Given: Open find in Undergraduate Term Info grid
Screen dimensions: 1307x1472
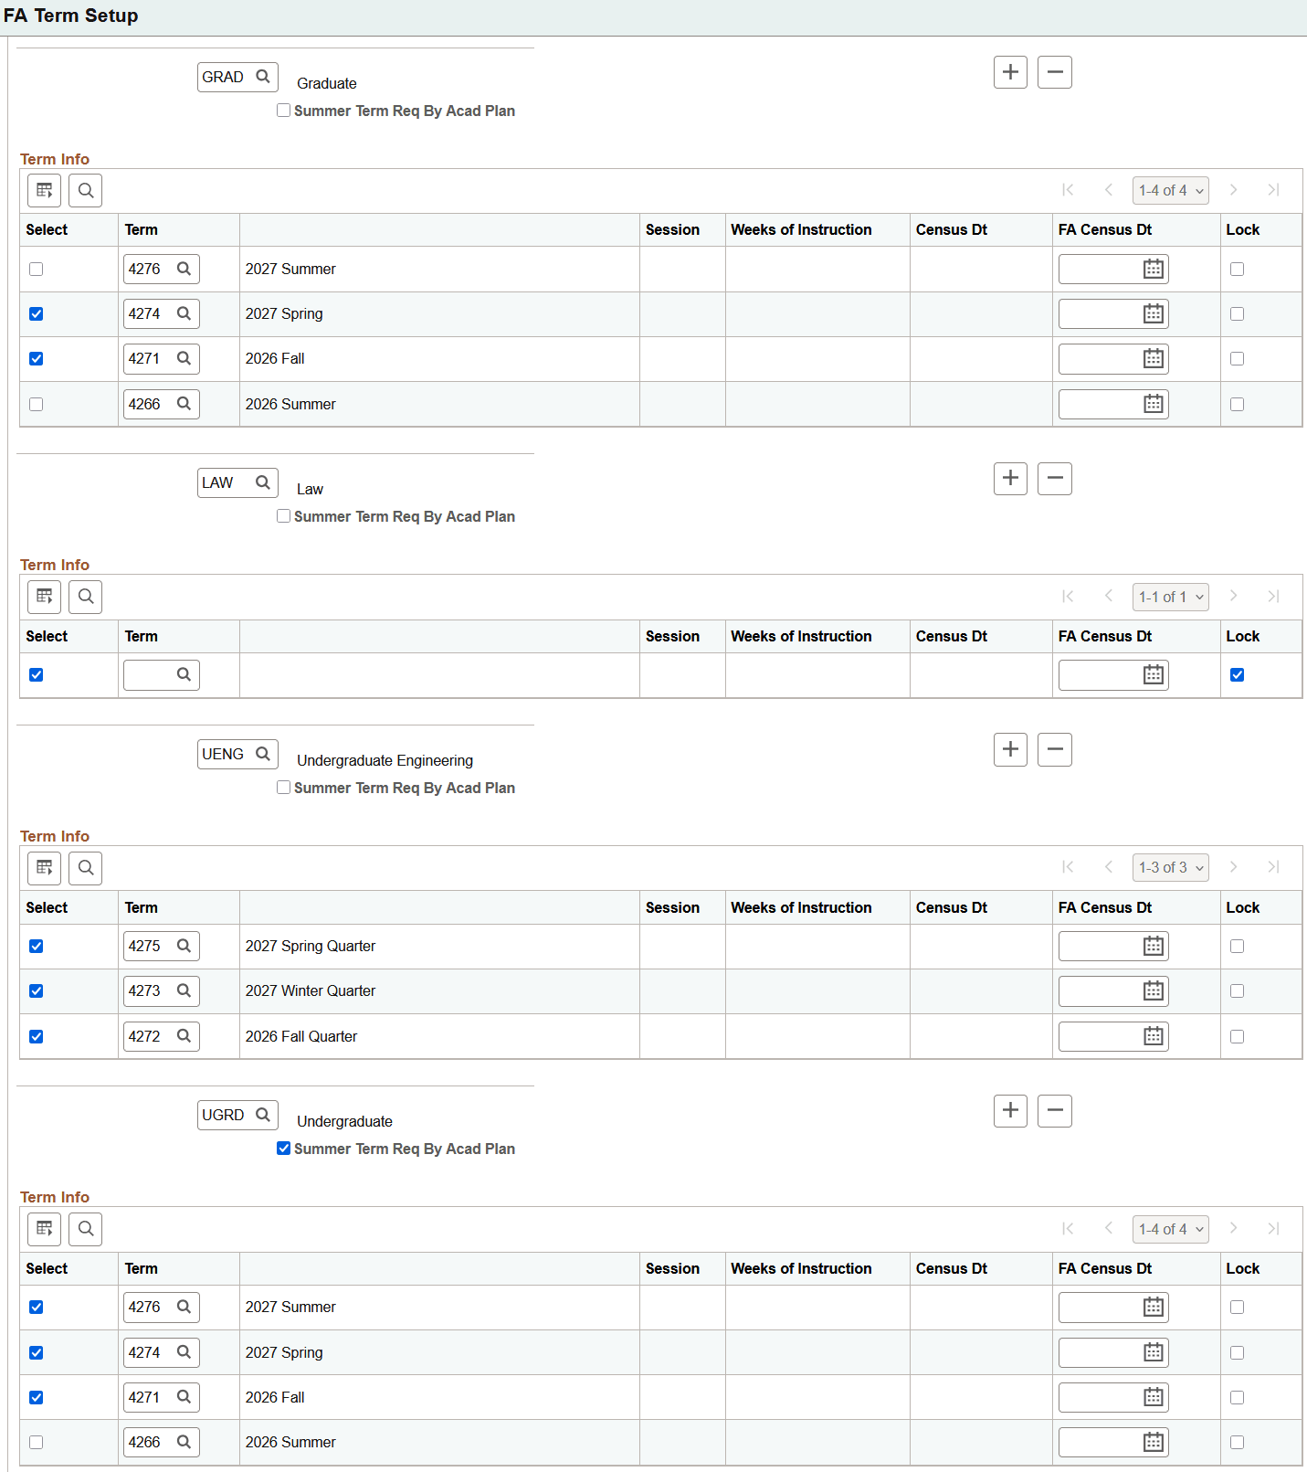Looking at the screenshot, I should (x=86, y=1229).
